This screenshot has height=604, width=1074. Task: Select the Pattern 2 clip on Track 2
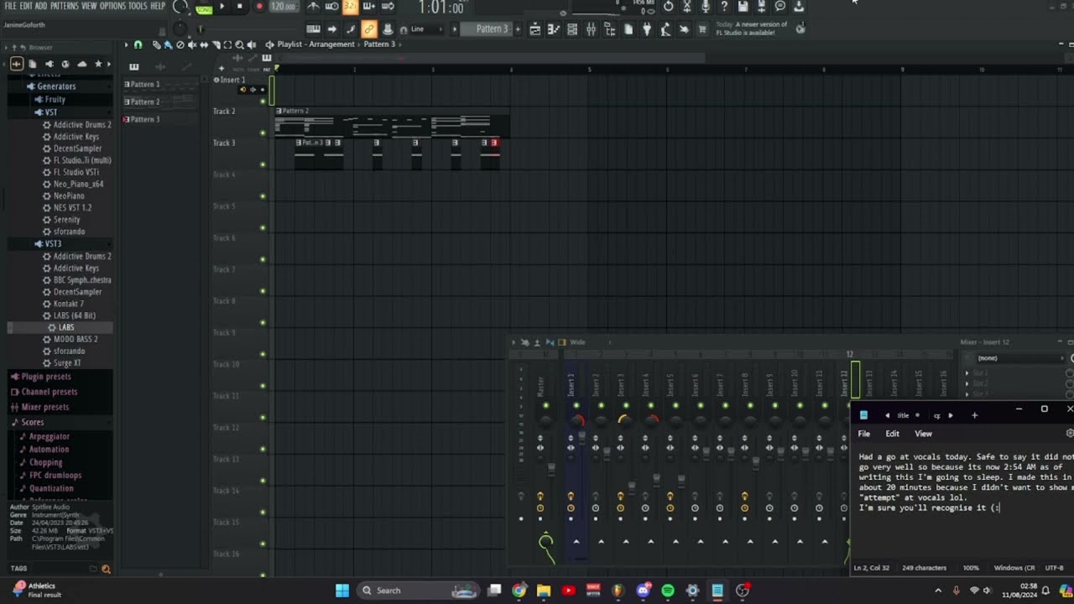[392, 123]
